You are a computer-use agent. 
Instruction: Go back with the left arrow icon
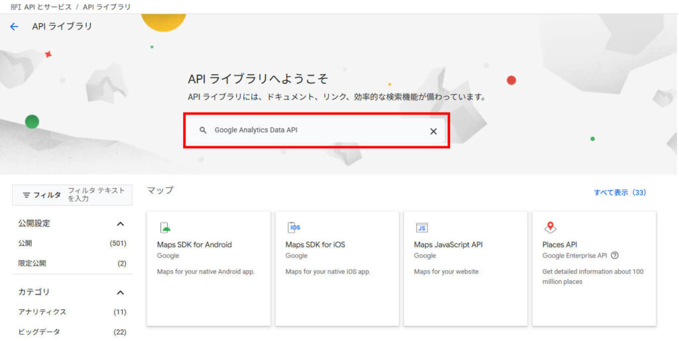point(15,26)
